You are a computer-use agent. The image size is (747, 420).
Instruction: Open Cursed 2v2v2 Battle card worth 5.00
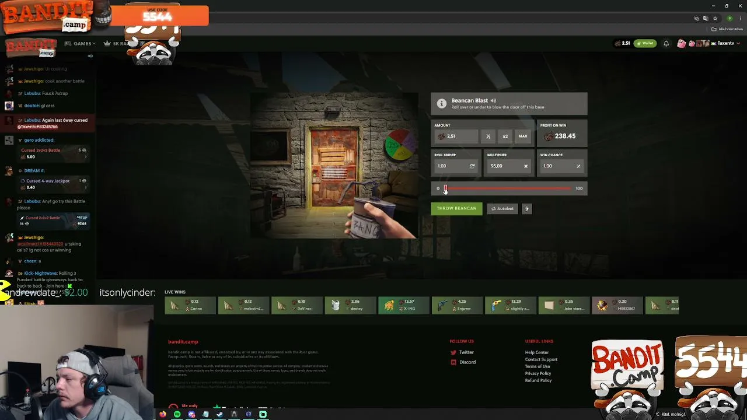coord(53,153)
